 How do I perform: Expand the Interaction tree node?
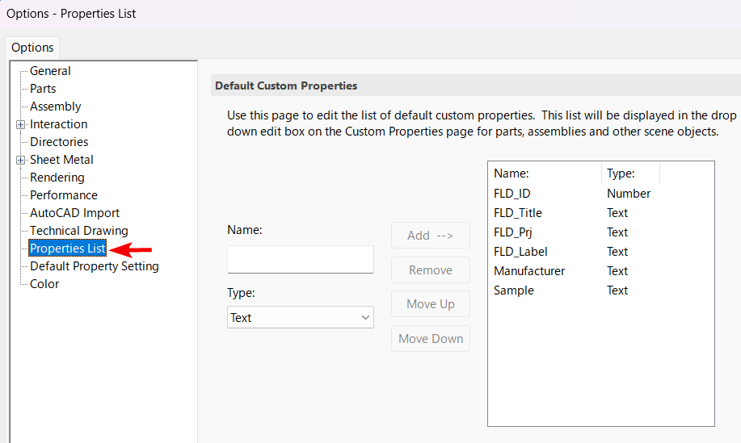(20, 124)
